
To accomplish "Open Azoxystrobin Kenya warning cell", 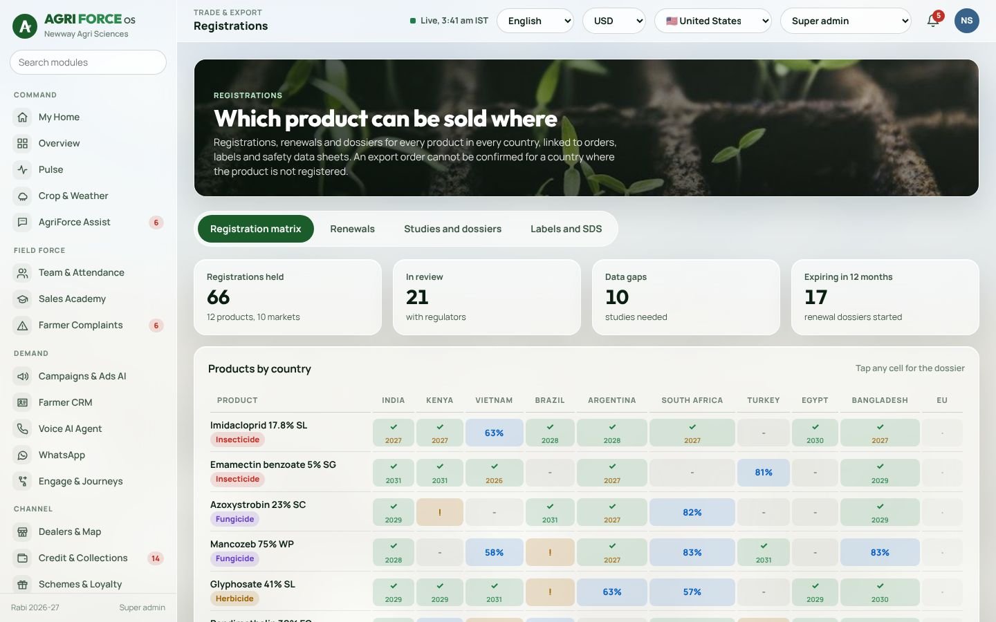I will coord(440,513).
